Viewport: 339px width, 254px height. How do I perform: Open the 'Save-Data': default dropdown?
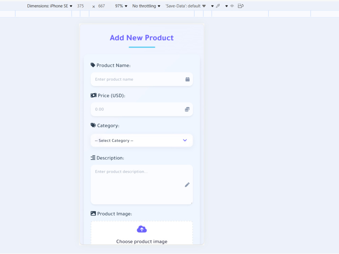click(185, 6)
